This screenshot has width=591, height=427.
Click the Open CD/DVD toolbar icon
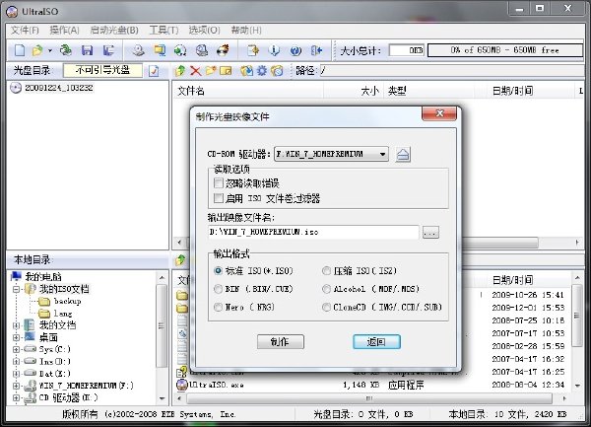click(66, 49)
